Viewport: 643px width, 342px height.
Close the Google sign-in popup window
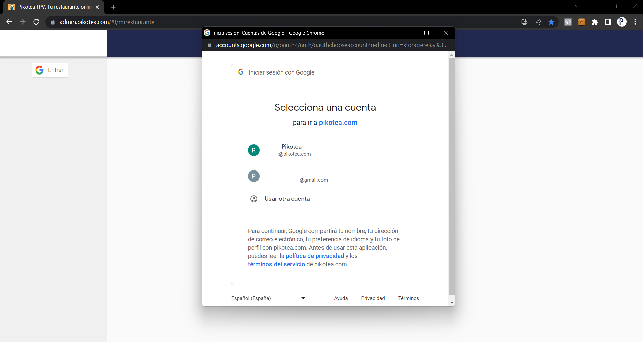coord(446,33)
